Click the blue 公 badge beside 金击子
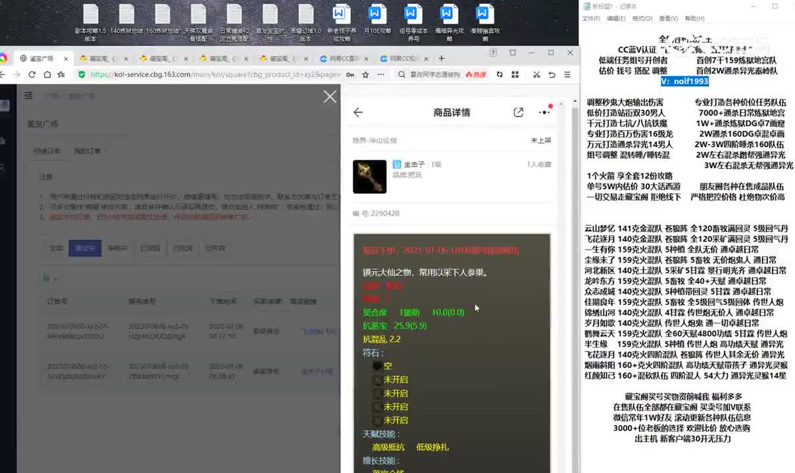 click(397, 164)
